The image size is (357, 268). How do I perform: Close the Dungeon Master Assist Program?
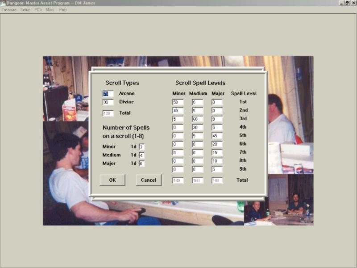click(x=353, y=3)
